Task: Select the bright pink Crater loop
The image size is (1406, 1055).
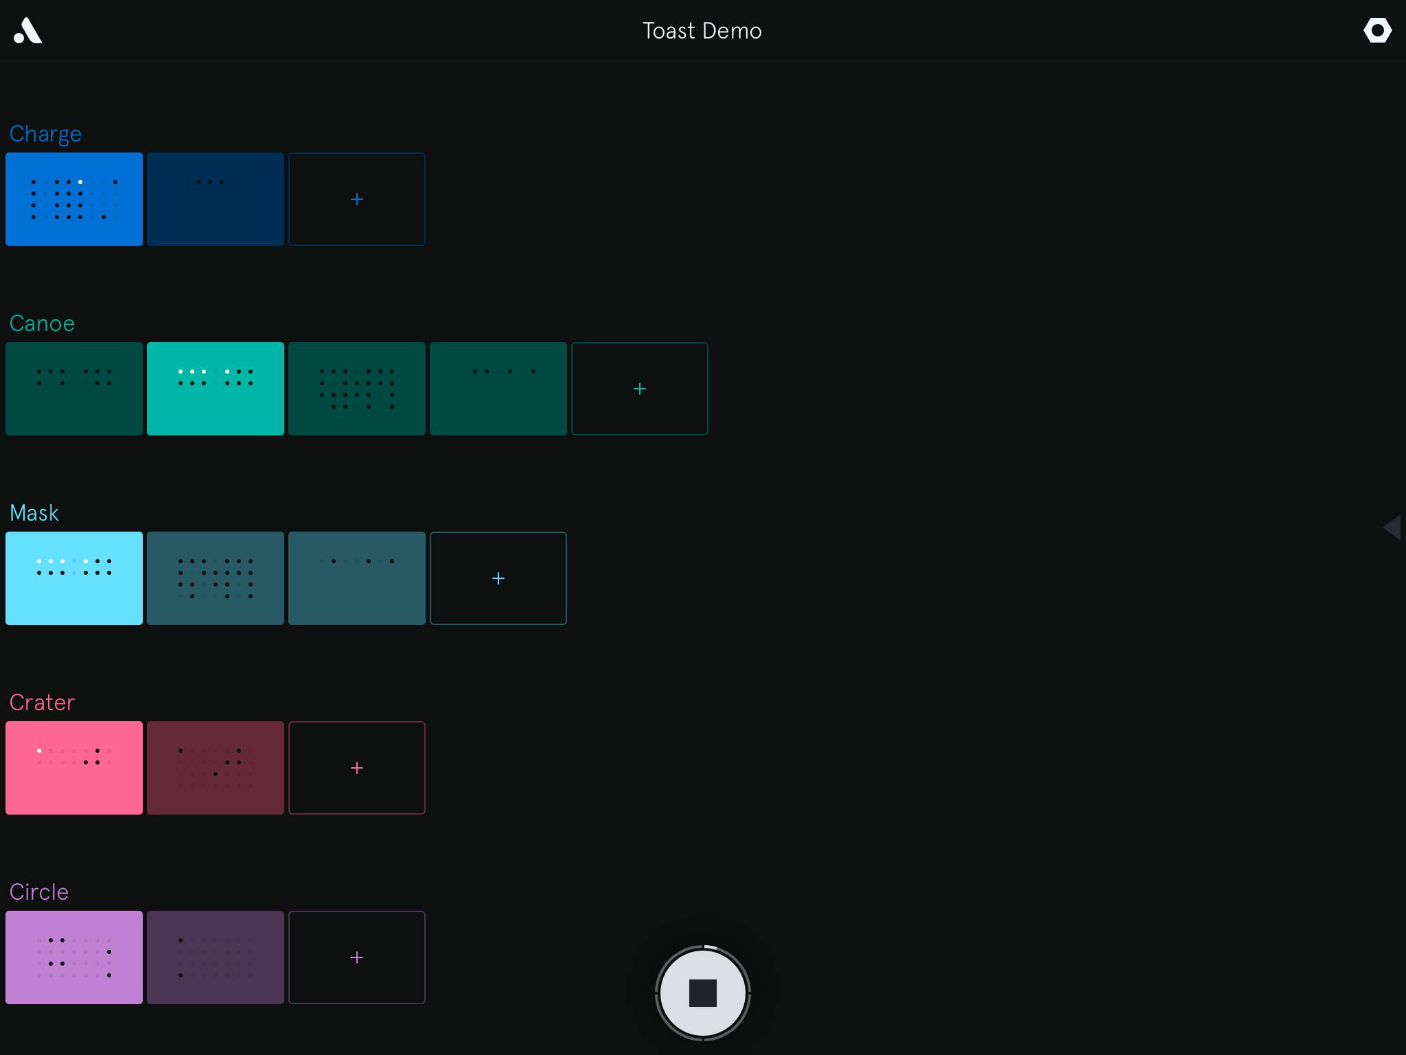Action: 74,768
